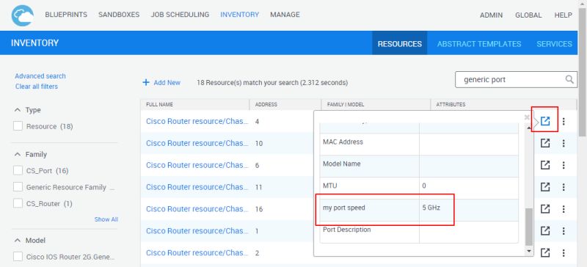Open the Admin menu
Image resolution: width=587 pixels, height=267 pixels.
click(491, 15)
